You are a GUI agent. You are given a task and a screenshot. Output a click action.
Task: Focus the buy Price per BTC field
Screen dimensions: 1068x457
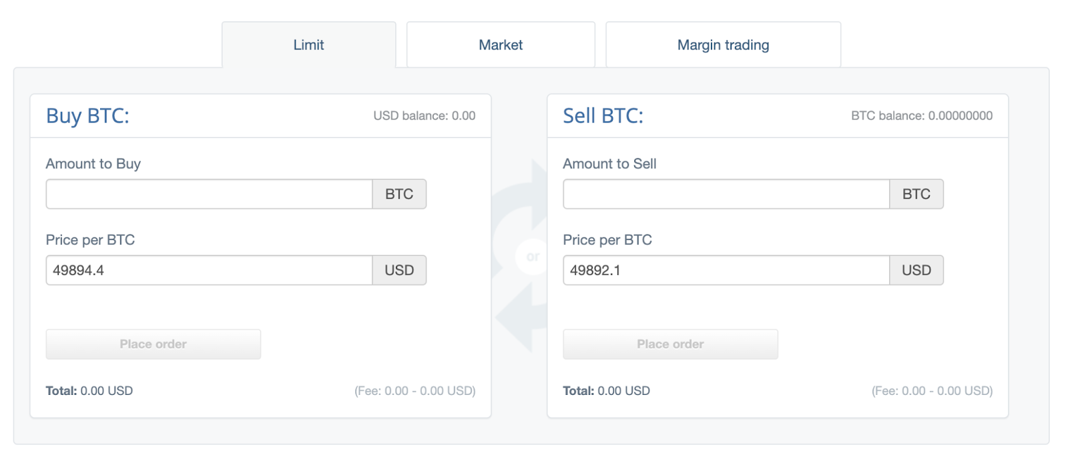point(209,270)
